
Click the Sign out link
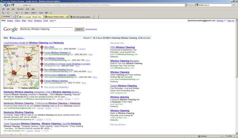[x=231, y=20]
